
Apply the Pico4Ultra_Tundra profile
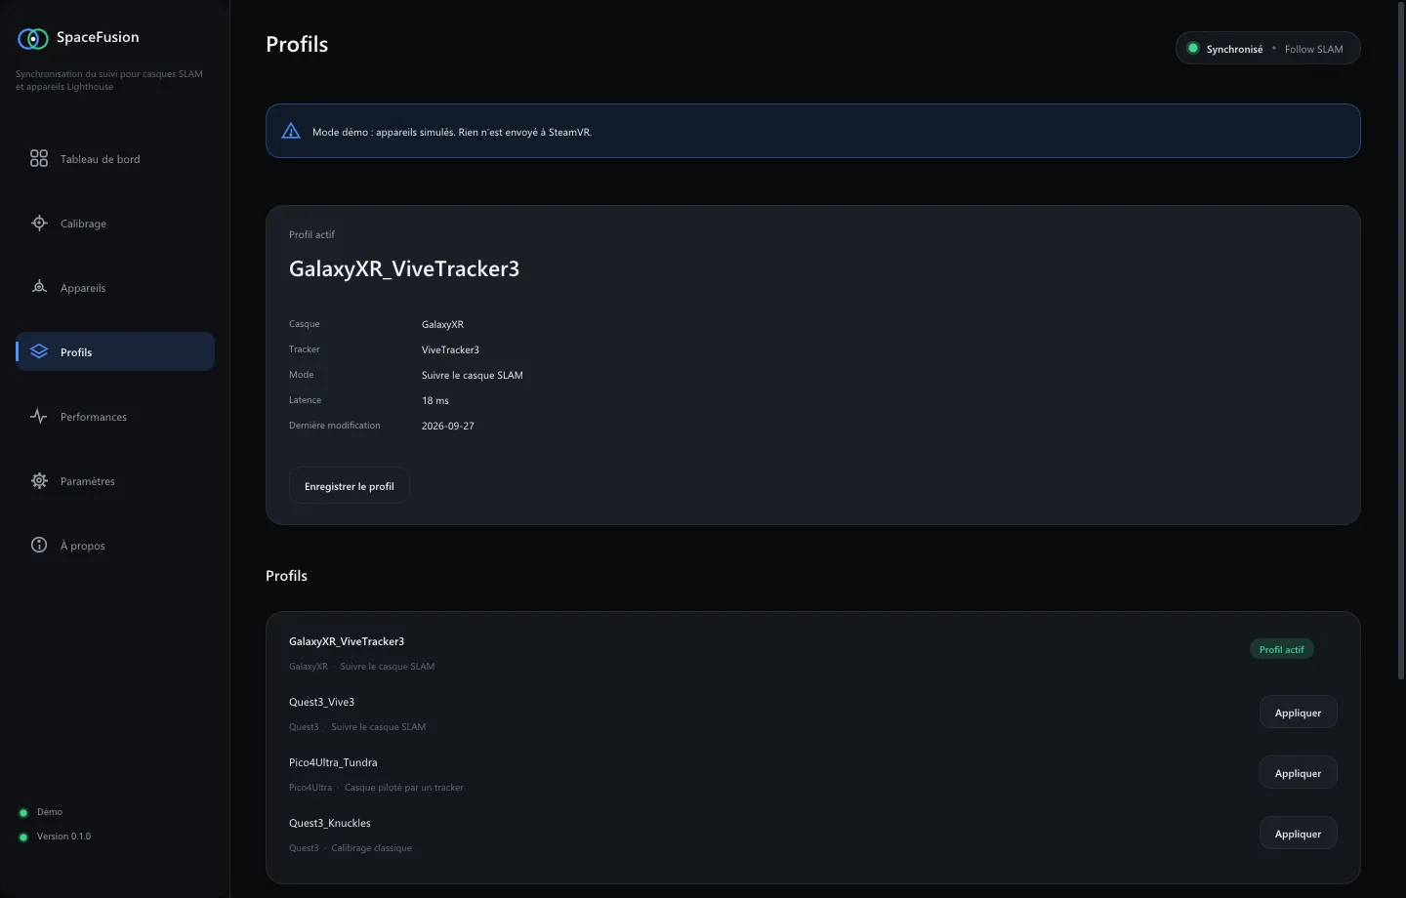pos(1298,773)
